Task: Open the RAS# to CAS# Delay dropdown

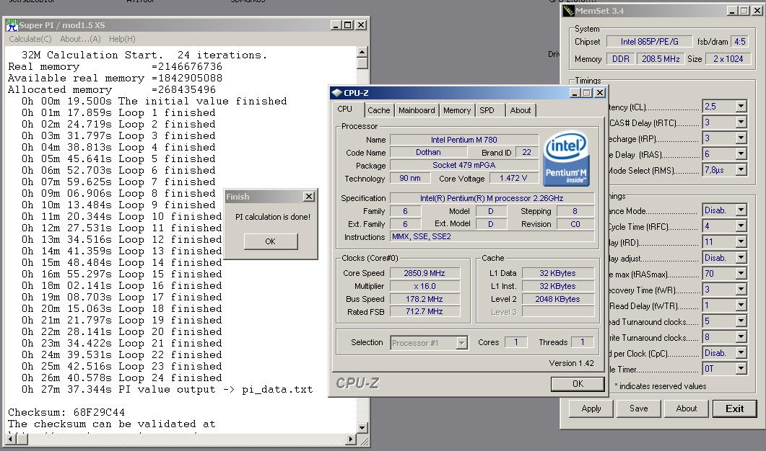Action: click(741, 122)
